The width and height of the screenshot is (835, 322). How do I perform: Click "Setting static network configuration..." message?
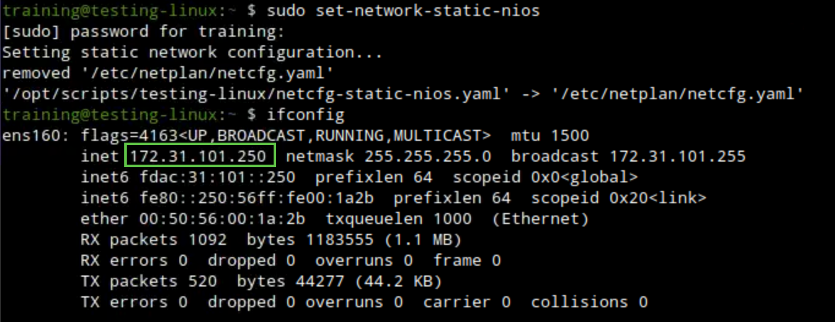(x=192, y=52)
